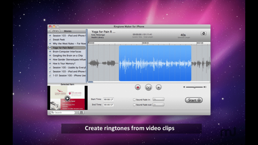The image size is (258, 145).
Task: Play the selected clip region
Action: tap(148, 87)
